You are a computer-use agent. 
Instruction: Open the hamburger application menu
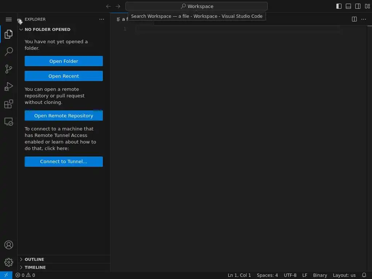pyautogui.click(x=9, y=19)
